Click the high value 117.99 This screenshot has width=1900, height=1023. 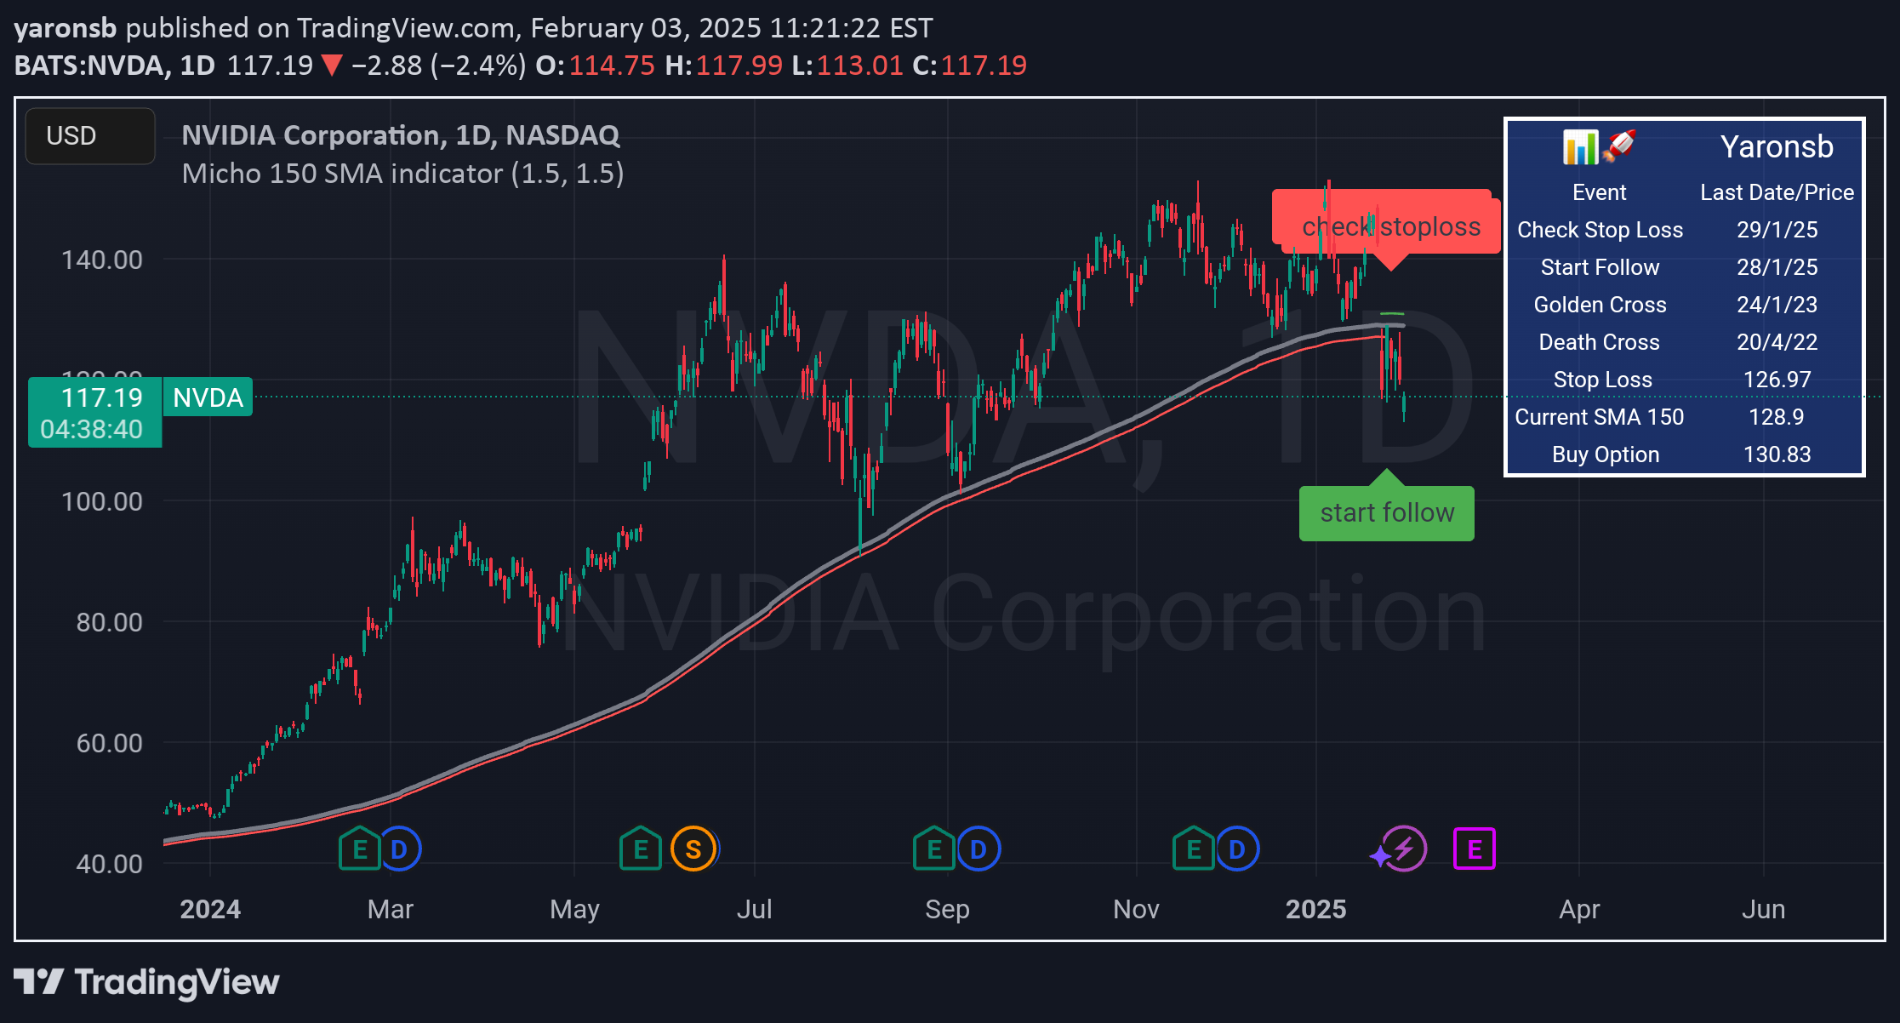739,66
